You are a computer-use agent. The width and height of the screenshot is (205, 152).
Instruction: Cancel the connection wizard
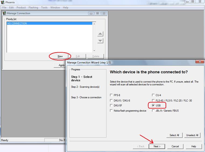pyautogui.click(x=175, y=146)
